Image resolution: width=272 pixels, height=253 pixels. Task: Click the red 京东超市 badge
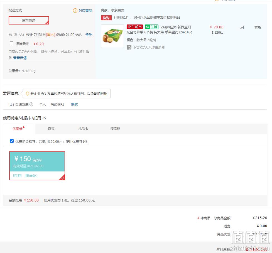point(135,27)
